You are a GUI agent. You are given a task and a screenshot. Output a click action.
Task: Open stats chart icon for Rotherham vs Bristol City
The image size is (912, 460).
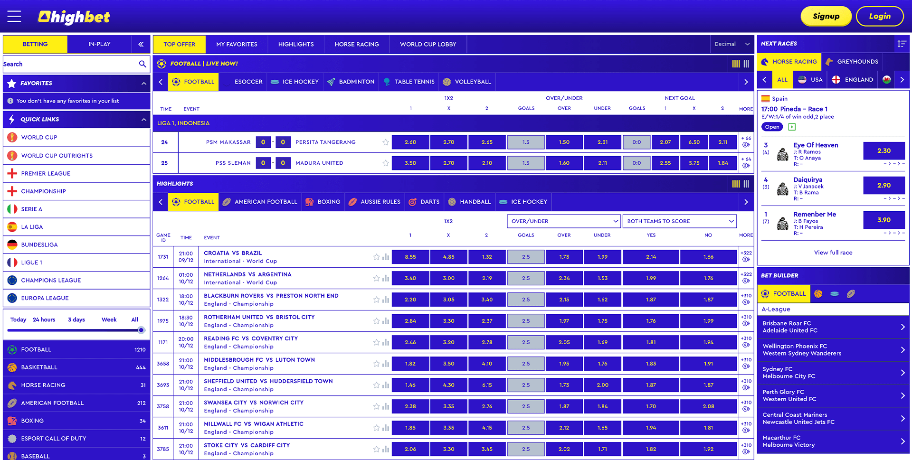386,321
